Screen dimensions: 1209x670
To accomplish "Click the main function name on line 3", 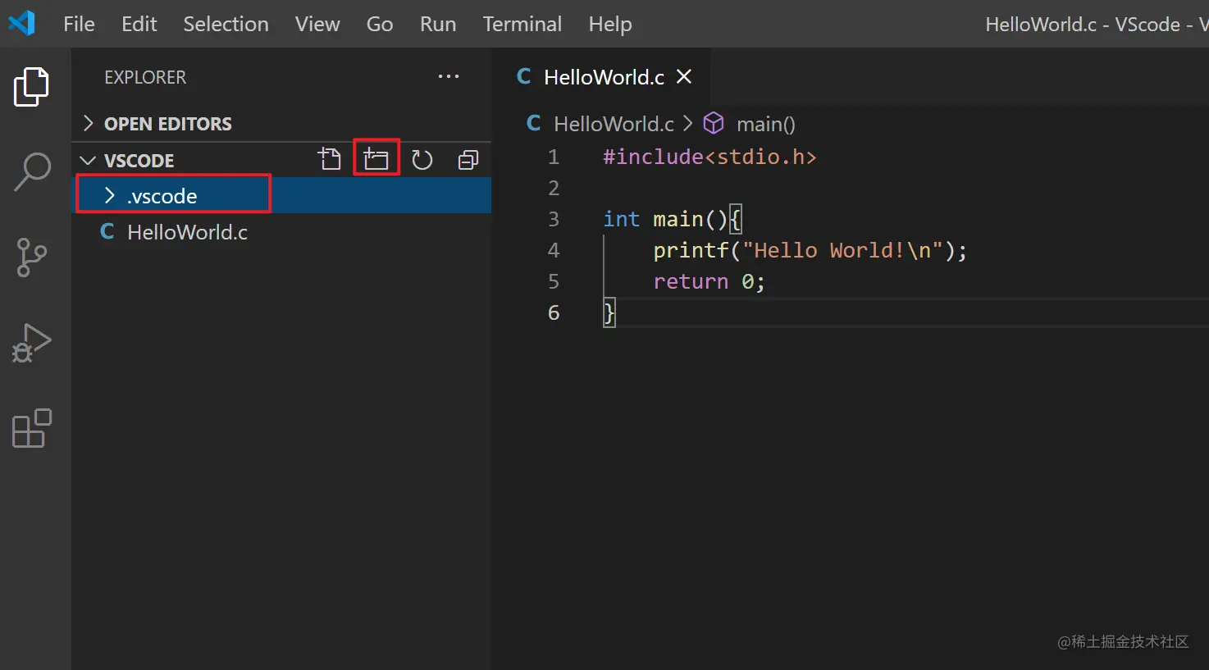I will (x=677, y=219).
